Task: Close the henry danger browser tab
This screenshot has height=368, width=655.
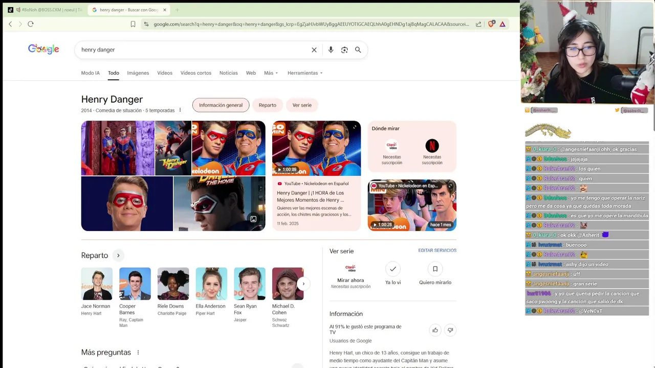Action: 165,10
